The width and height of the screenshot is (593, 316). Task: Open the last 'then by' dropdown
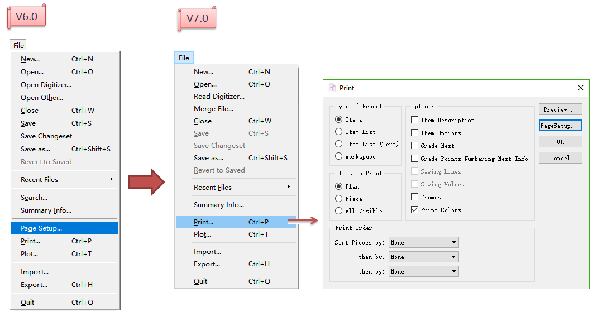tap(424, 271)
